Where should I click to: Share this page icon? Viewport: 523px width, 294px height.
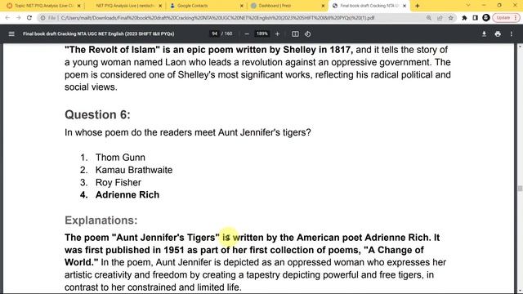(440, 18)
